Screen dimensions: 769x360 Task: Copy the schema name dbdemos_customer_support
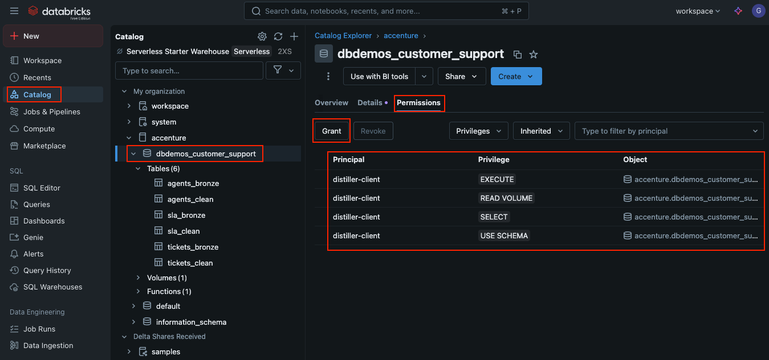[518, 55]
